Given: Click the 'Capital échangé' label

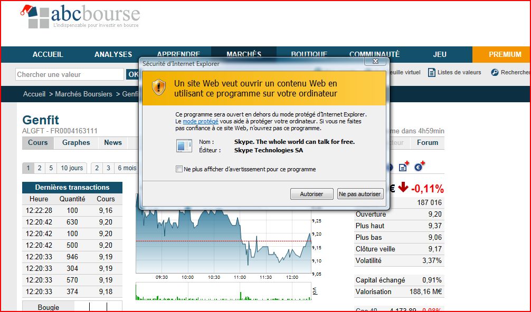Looking at the screenshot, I should tap(380, 280).
